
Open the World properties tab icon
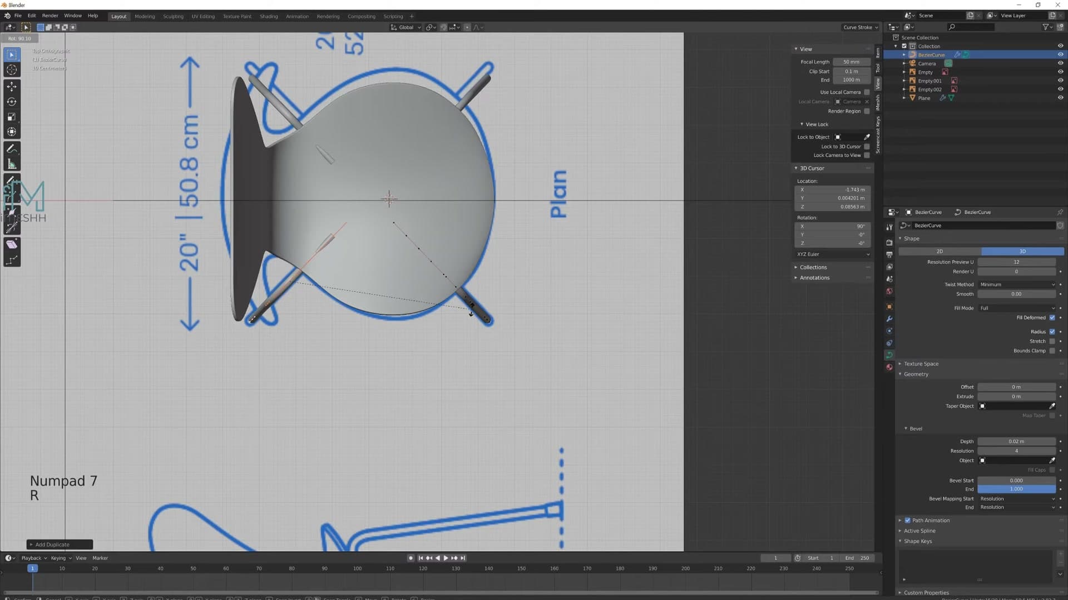click(x=889, y=291)
